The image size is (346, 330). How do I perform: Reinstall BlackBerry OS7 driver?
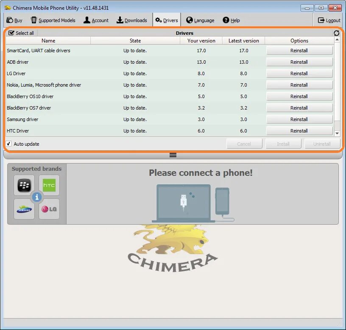pos(299,108)
